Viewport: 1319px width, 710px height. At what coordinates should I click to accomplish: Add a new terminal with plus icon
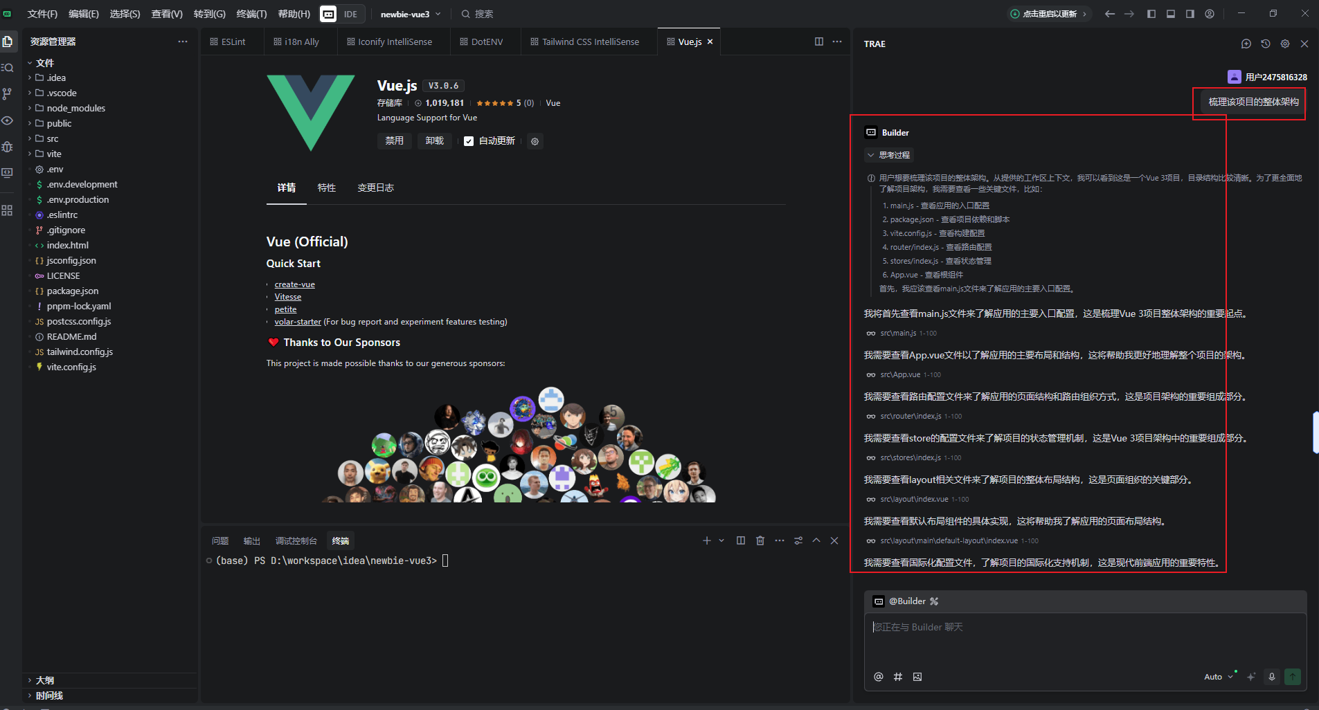tap(707, 540)
